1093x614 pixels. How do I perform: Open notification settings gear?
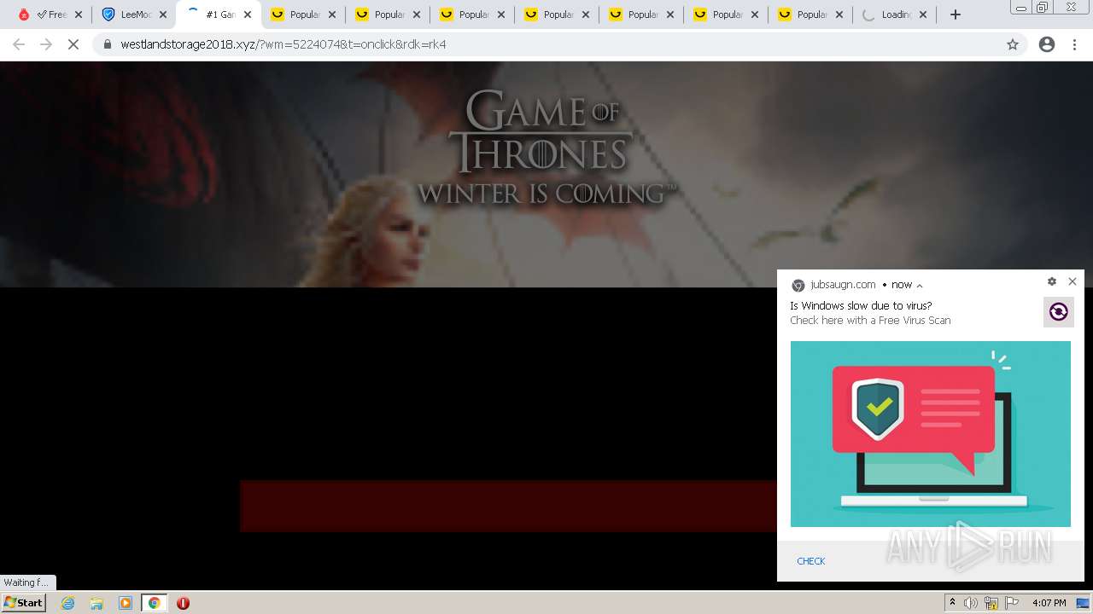click(x=1052, y=281)
